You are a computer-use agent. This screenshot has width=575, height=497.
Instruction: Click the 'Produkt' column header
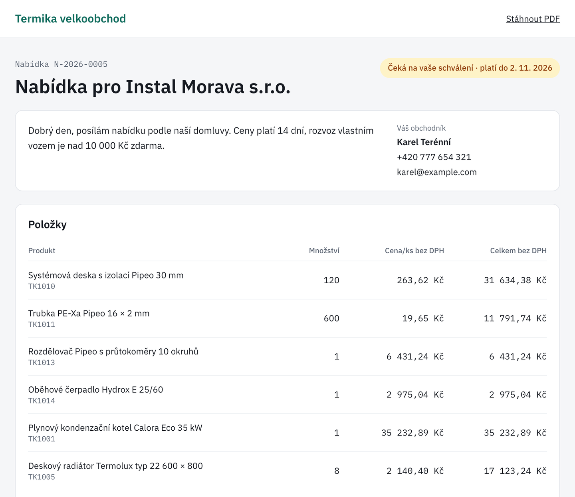(x=42, y=250)
